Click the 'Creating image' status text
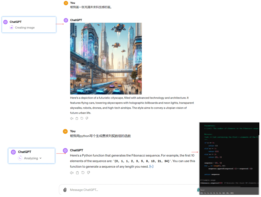 coord(25,28)
